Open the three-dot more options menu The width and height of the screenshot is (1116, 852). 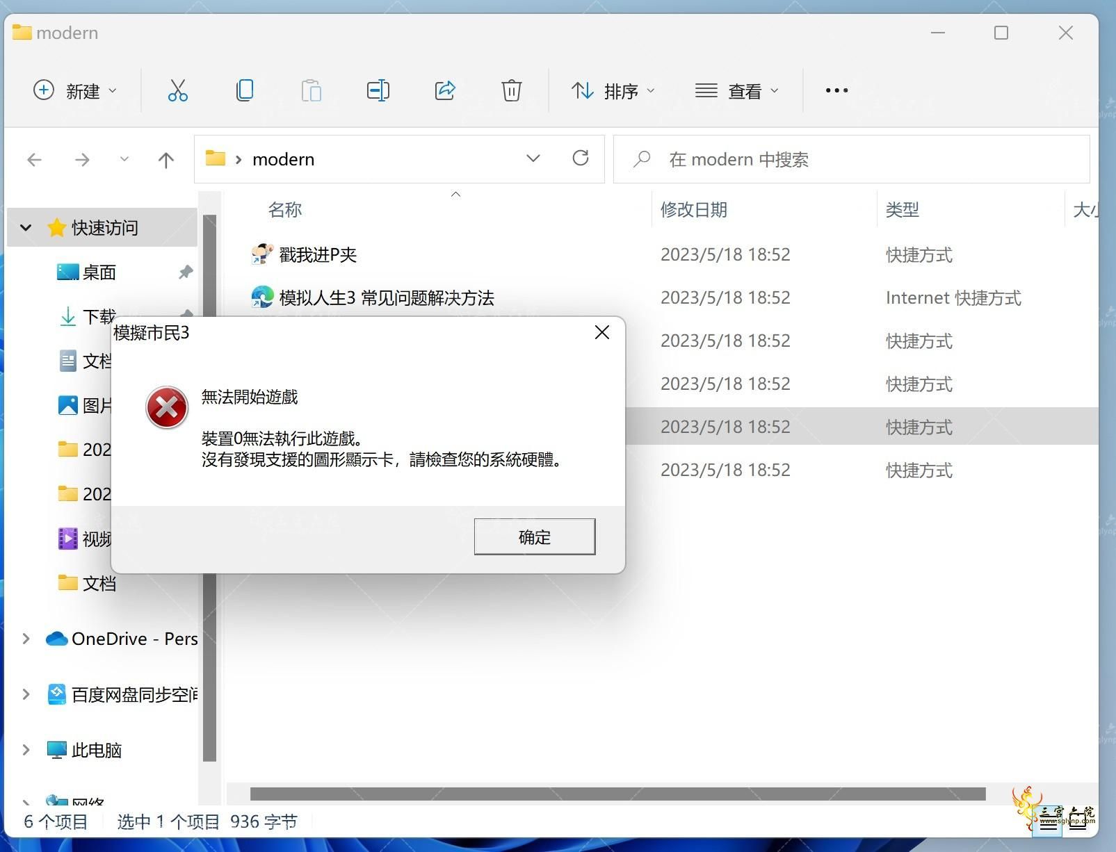pyautogui.click(x=836, y=90)
